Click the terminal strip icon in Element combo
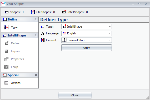150x100 pixels. pos(64,40)
